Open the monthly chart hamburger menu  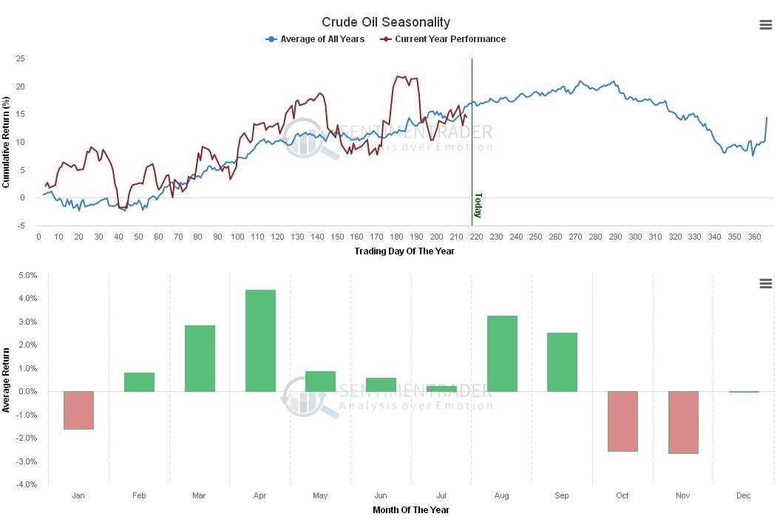766,284
